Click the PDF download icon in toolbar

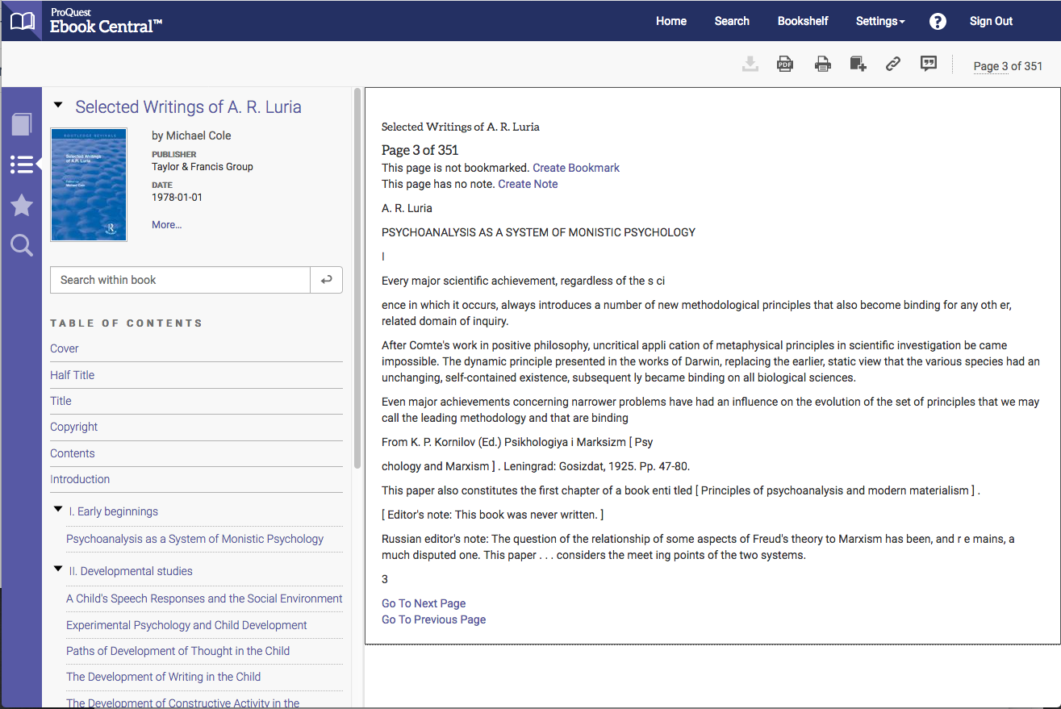[784, 65]
